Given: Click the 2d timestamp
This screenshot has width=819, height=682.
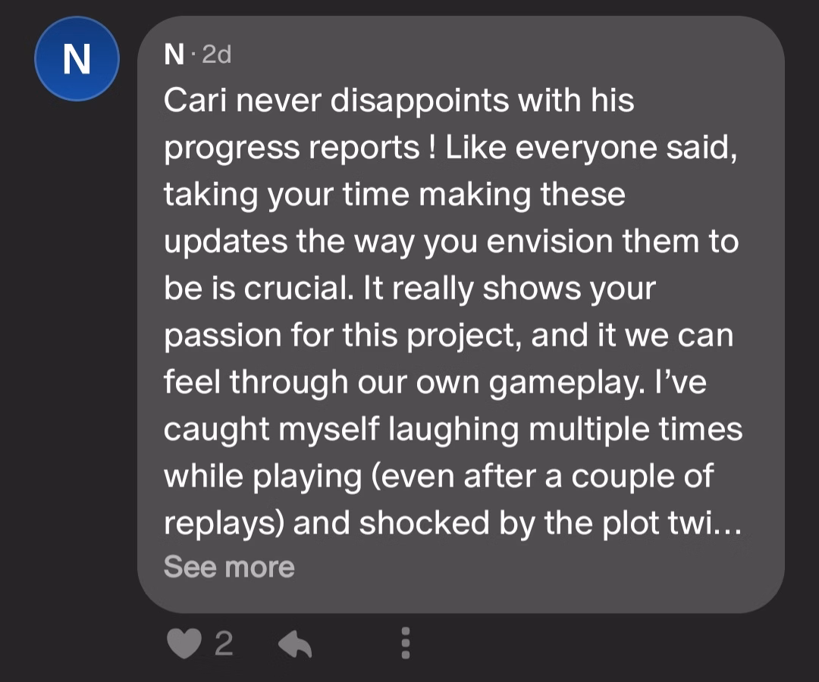Looking at the screenshot, I should pos(215,55).
